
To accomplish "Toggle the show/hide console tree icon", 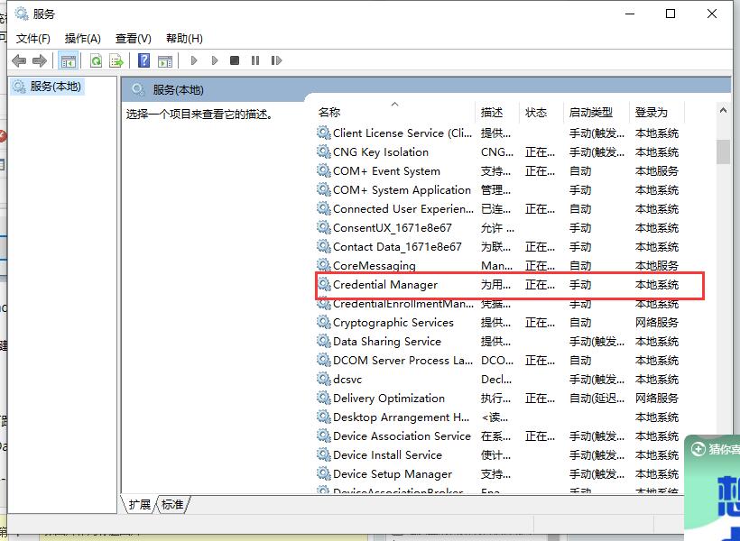I will [68, 60].
